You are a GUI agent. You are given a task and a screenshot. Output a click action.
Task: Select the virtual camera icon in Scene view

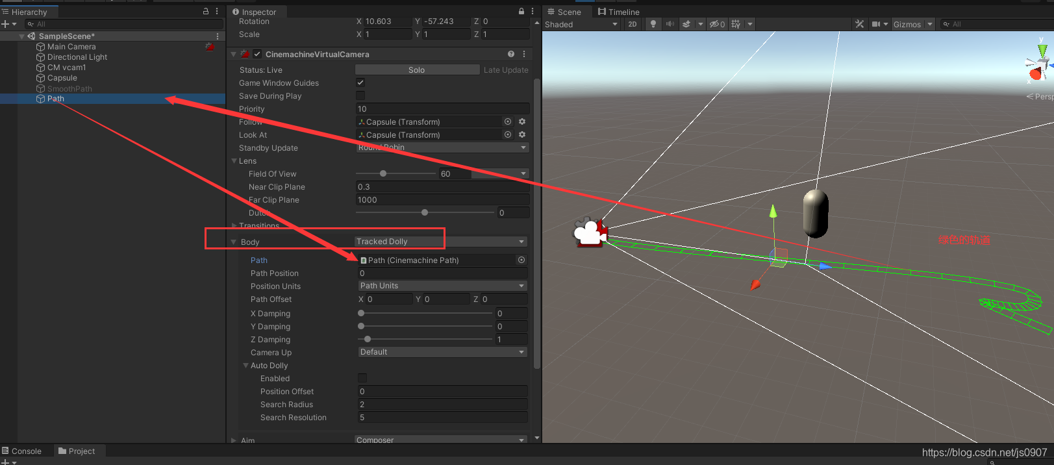590,232
